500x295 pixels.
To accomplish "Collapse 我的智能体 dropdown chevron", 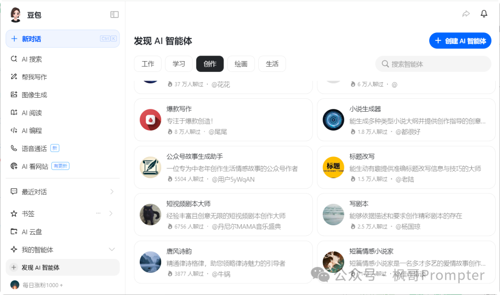I will [112, 250].
